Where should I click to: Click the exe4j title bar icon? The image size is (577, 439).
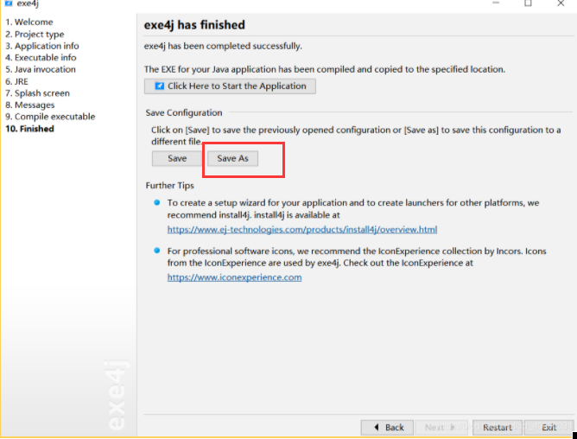(8, 3)
